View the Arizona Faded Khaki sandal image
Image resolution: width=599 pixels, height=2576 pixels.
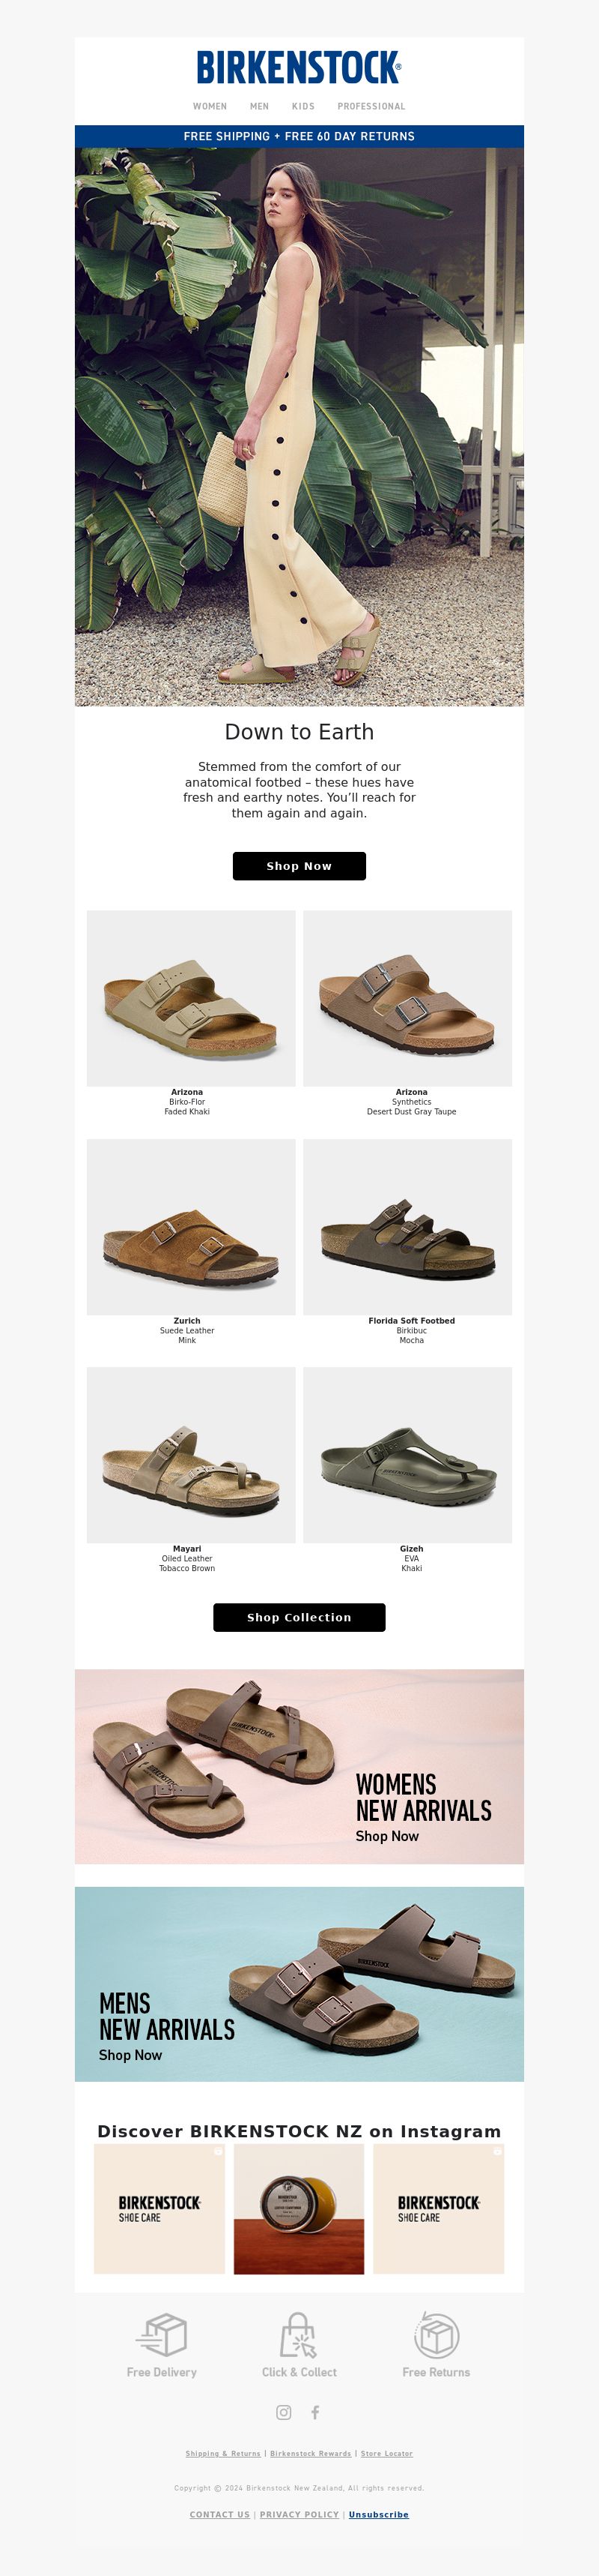pyautogui.click(x=191, y=998)
